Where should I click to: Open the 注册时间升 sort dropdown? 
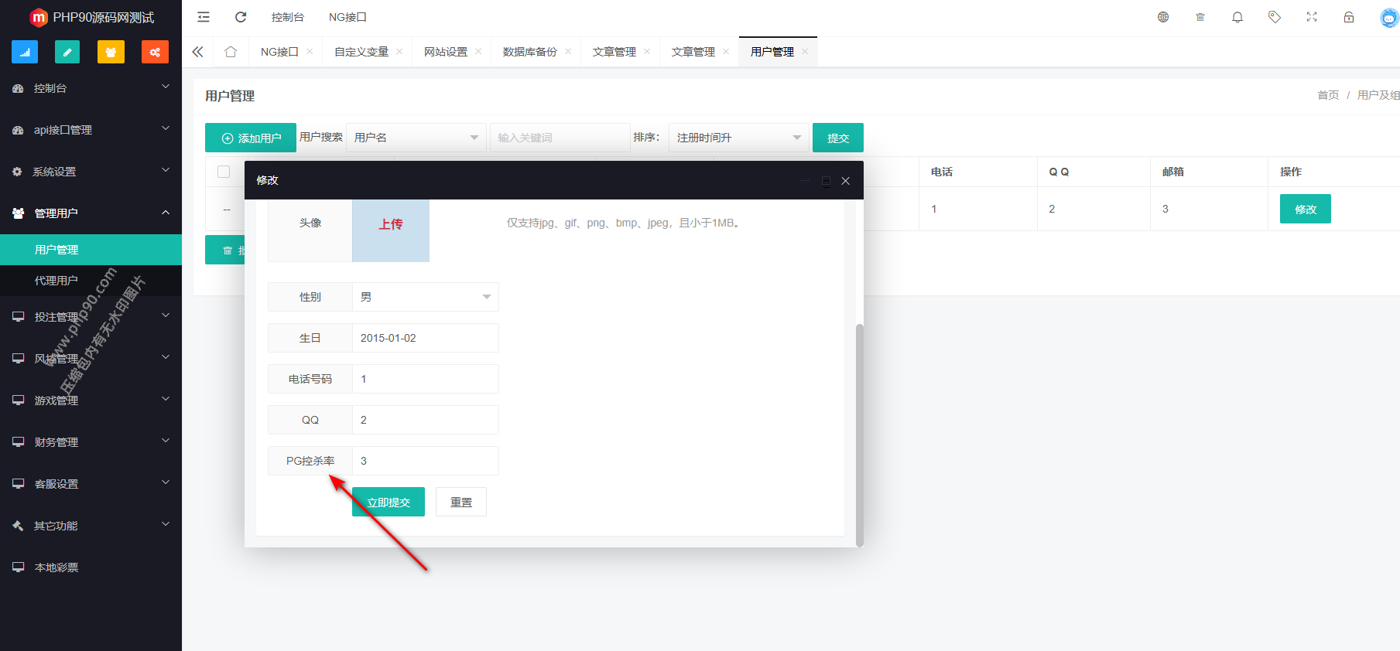(x=738, y=138)
